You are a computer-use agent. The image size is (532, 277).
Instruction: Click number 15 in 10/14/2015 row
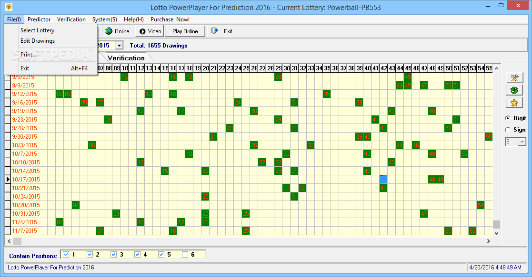click(x=165, y=171)
